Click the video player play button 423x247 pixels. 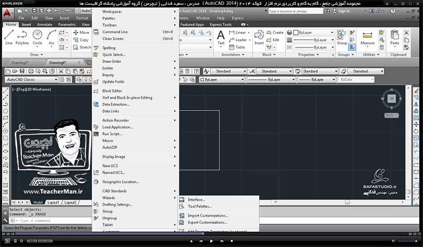[211, 241]
